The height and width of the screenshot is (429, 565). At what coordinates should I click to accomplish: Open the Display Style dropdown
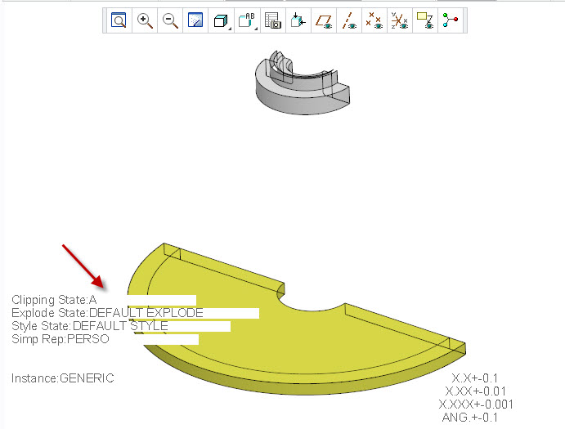coord(221,21)
